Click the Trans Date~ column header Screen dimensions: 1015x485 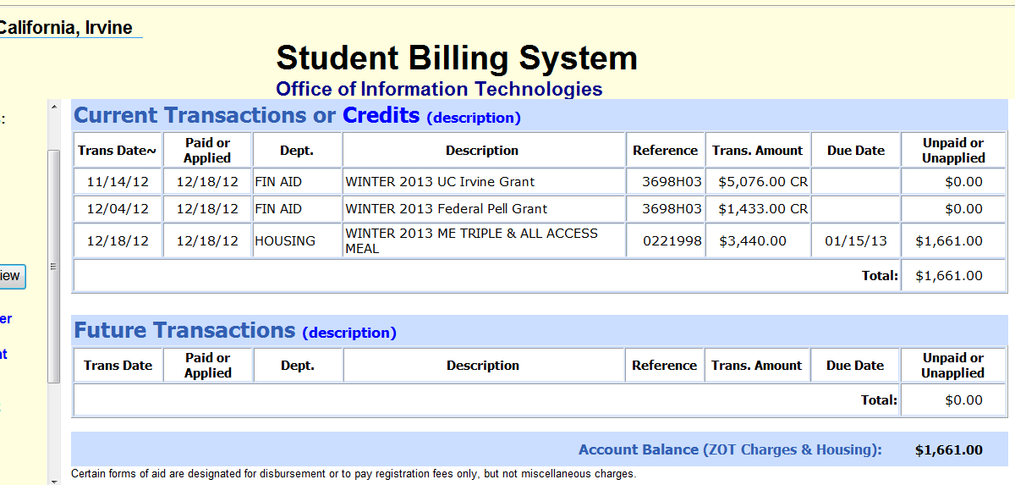118,151
